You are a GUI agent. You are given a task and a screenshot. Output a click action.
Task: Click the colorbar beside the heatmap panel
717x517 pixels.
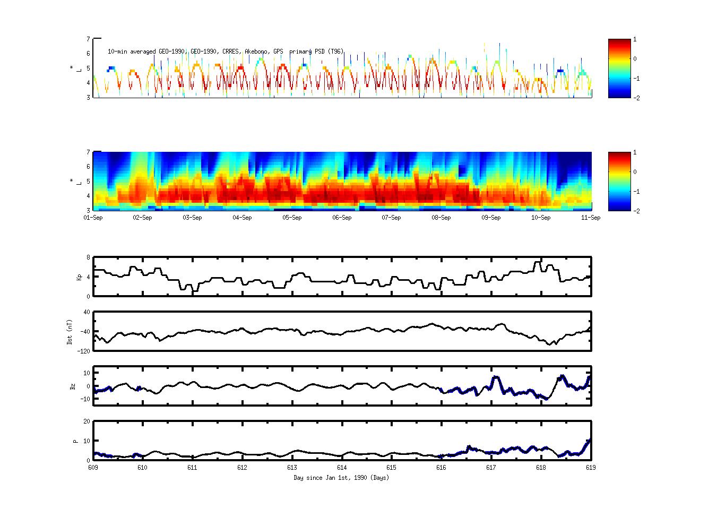(x=619, y=182)
